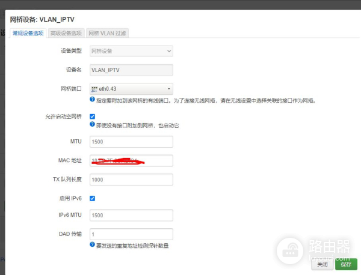
Task: Click the MAC 地址 input field
Action: [x=131, y=160]
